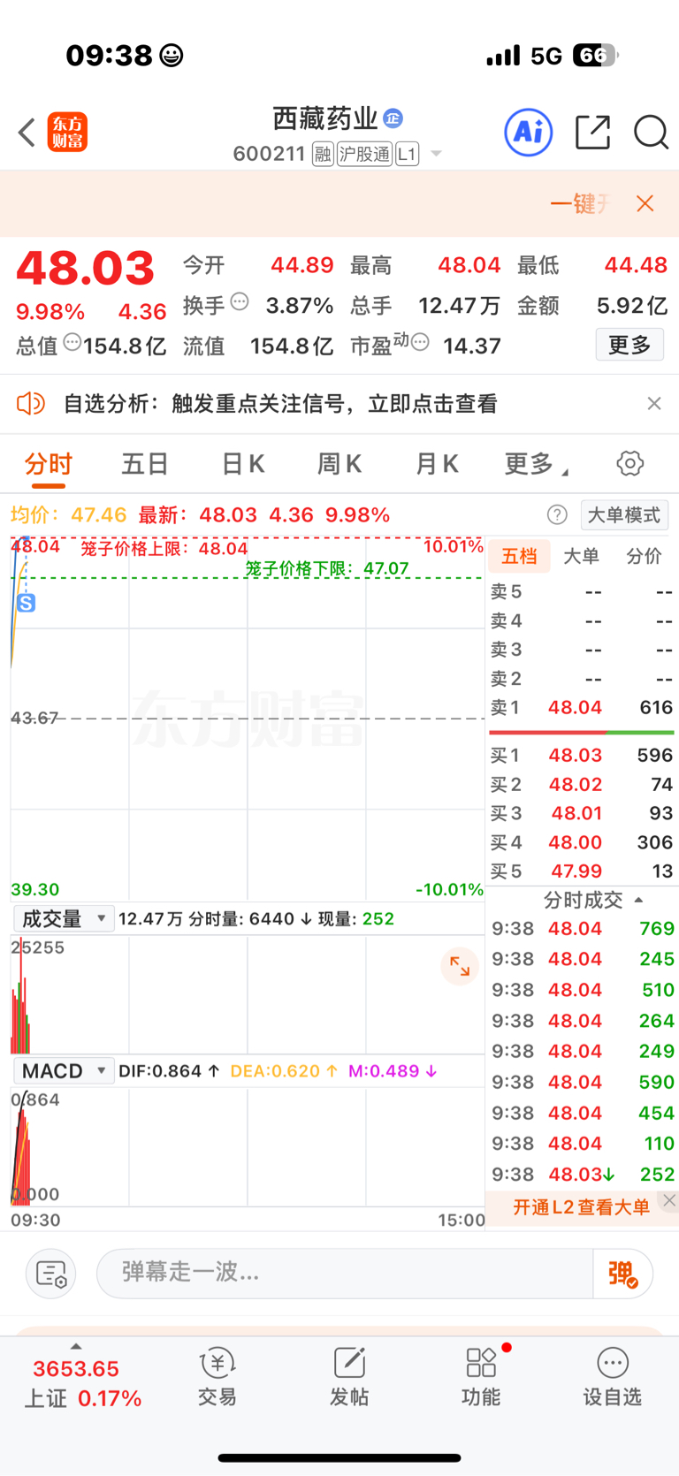Viewport: 679px width, 1476px height.
Task: Open the 自选分析 alert message
Action: click(x=280, y=404)
